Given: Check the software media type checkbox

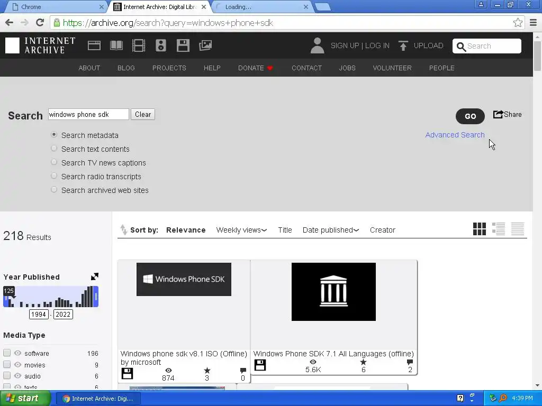Looking at the screenshot, I should tap(7, 353).
